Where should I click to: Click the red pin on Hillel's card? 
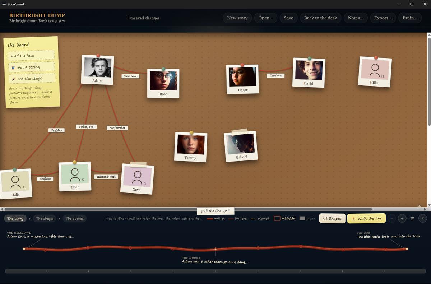[376, 57]
